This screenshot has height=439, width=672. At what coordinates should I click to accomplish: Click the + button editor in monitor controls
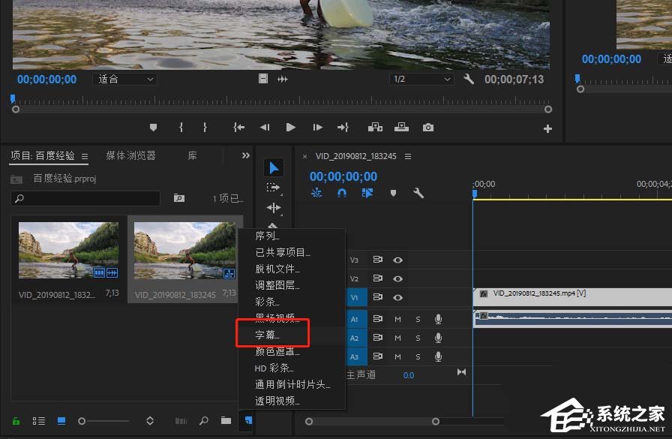pos(547,128)
